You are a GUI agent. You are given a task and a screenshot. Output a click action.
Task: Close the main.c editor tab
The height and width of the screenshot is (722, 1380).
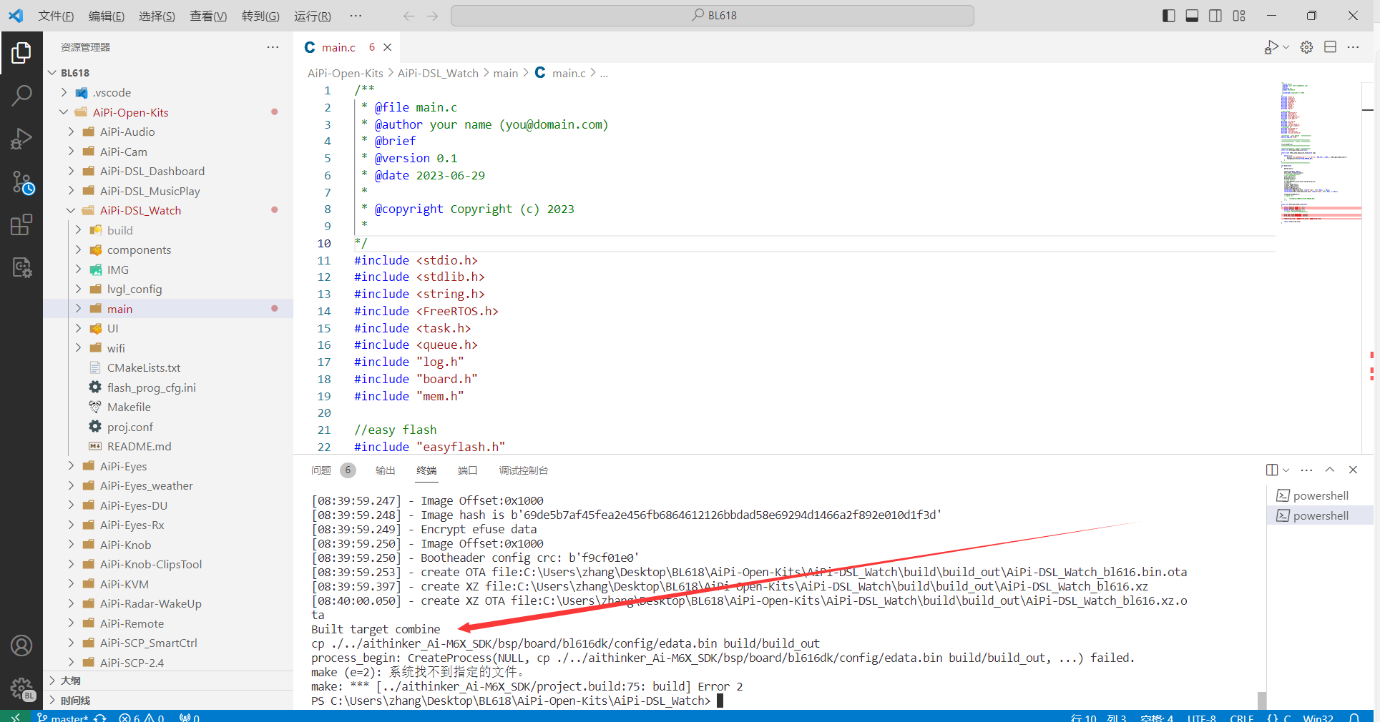click(x=387, y=47)
